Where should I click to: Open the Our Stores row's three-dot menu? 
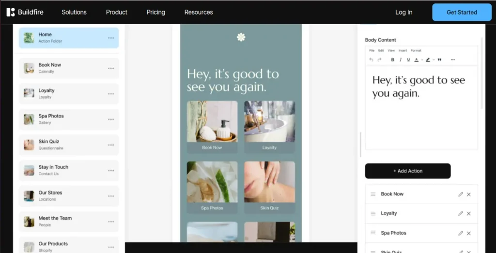[x=111, y=196]
